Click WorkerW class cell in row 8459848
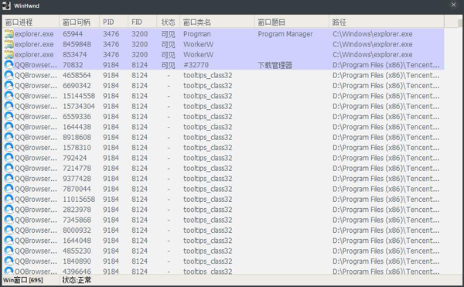This screenshot has width=464, height=287. 198,44
